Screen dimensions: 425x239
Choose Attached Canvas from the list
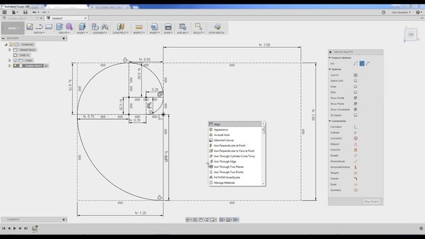tap(235, 140)
